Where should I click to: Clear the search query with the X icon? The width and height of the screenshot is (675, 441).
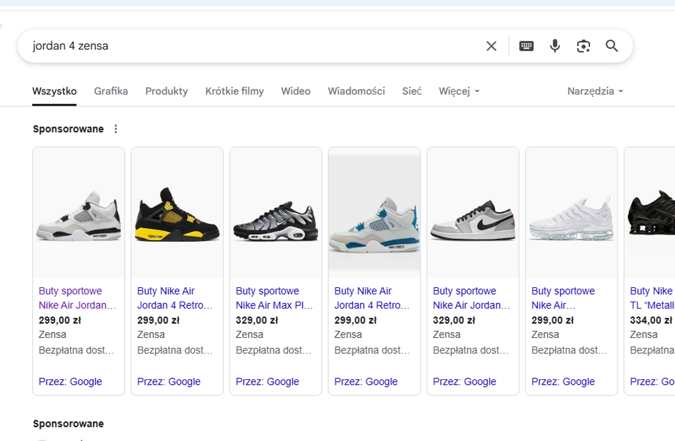(x=491, y=46)
